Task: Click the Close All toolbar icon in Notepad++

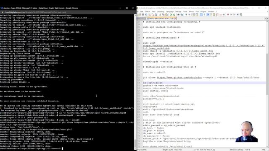Action: pyautogui.click(x=153, y=15)
